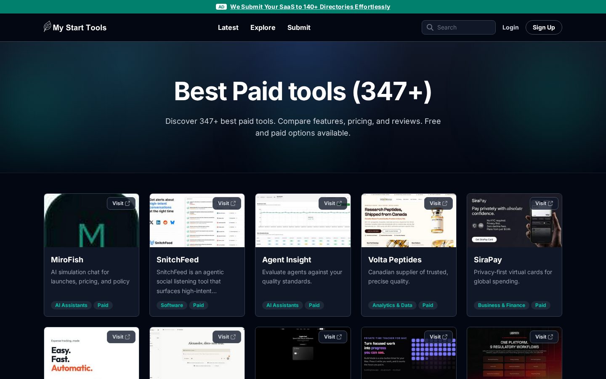This screenshot has height=379, width=606.
Task: Open the Agent Insight title
Action: point(287,260)
